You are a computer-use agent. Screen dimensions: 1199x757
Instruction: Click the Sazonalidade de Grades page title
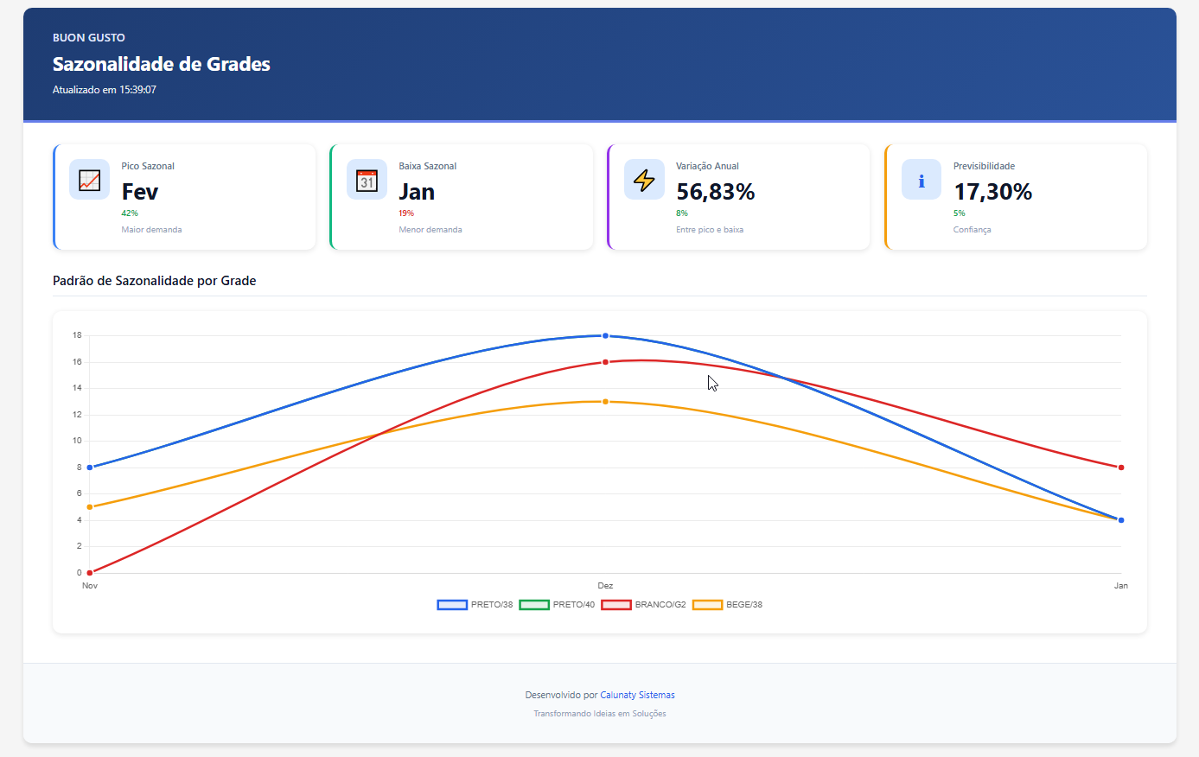[x=162, y=64]
